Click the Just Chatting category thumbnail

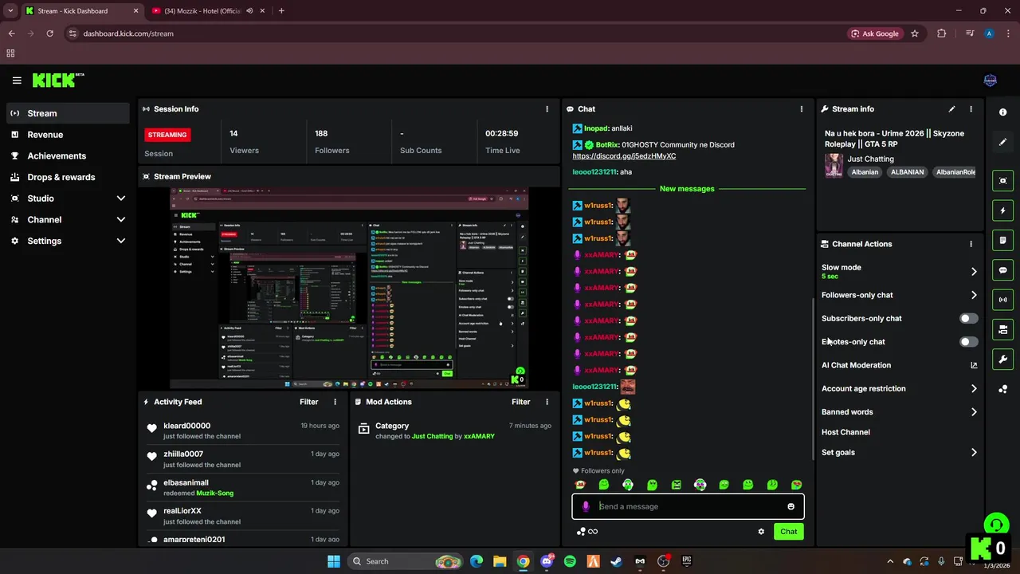[834, 165]
